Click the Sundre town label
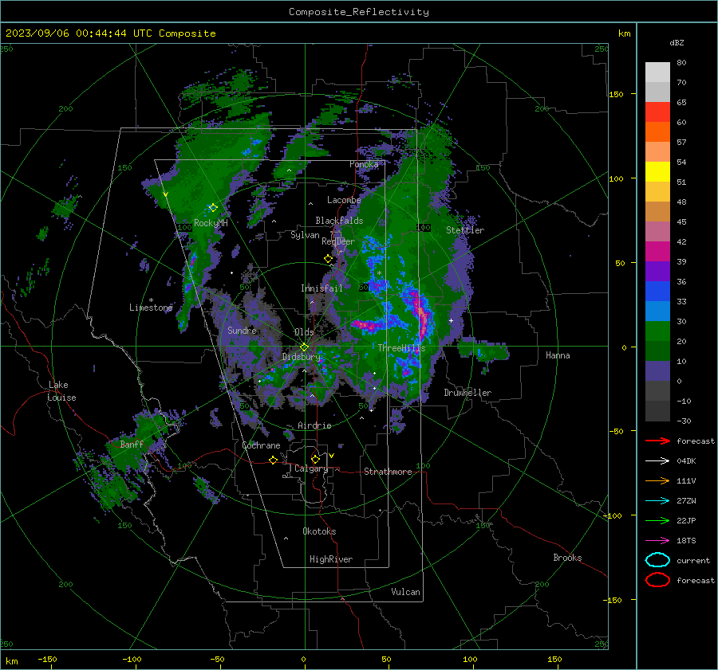Viewport: 718px width, 670px height. coord(243,330)
